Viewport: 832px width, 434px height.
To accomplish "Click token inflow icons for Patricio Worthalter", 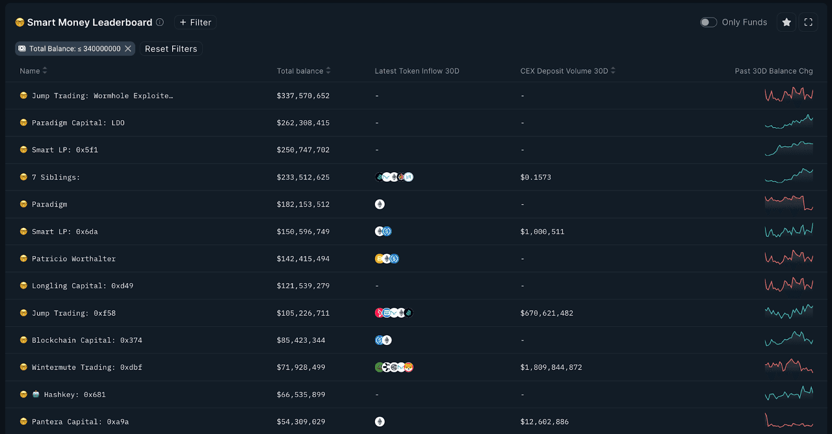I will click(387, 259).
